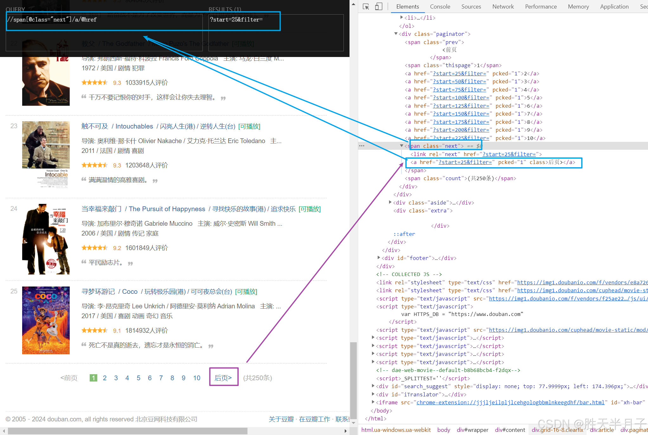Select the span class prev node
The height and width of the screenshot is (435, 648).
434,42
